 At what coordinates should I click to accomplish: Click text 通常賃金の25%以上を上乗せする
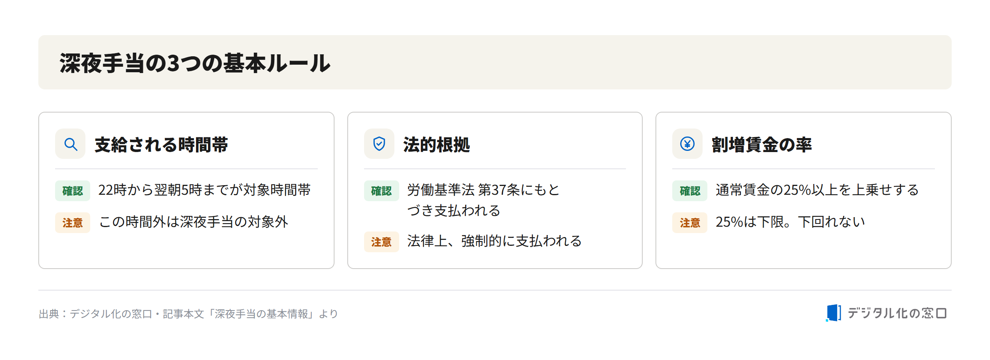817,190
